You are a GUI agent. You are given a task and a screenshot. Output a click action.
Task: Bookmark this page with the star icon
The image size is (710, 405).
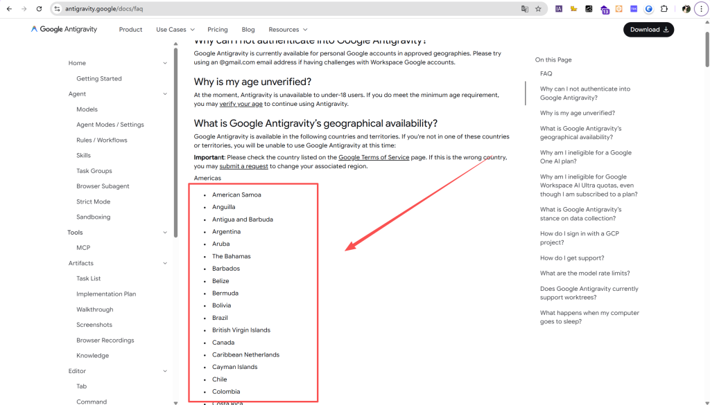coord(538,9)
